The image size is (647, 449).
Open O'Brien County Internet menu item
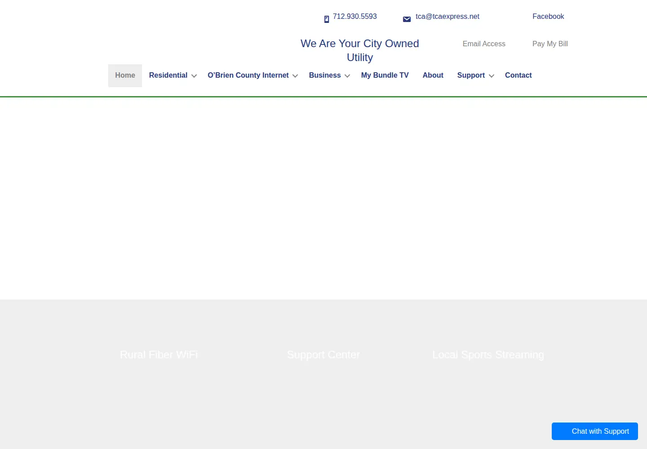[x=248, y=75]
